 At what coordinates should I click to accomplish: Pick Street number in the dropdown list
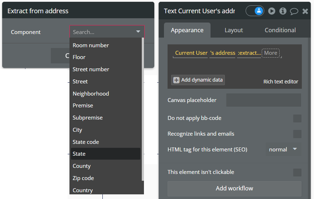point(91,69)
